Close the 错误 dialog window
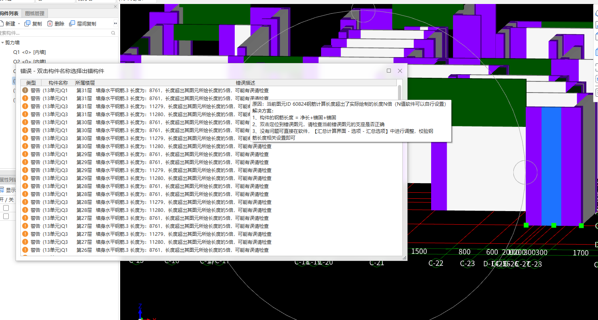598x320 pixels. pos(400,71)
